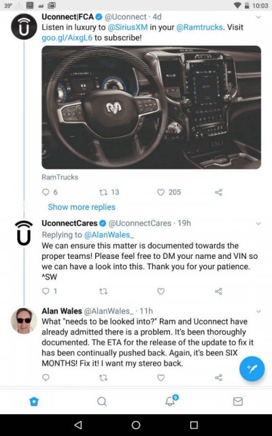
Task: Open the Search tab in bottom navigation
Action: coord(102,401)
